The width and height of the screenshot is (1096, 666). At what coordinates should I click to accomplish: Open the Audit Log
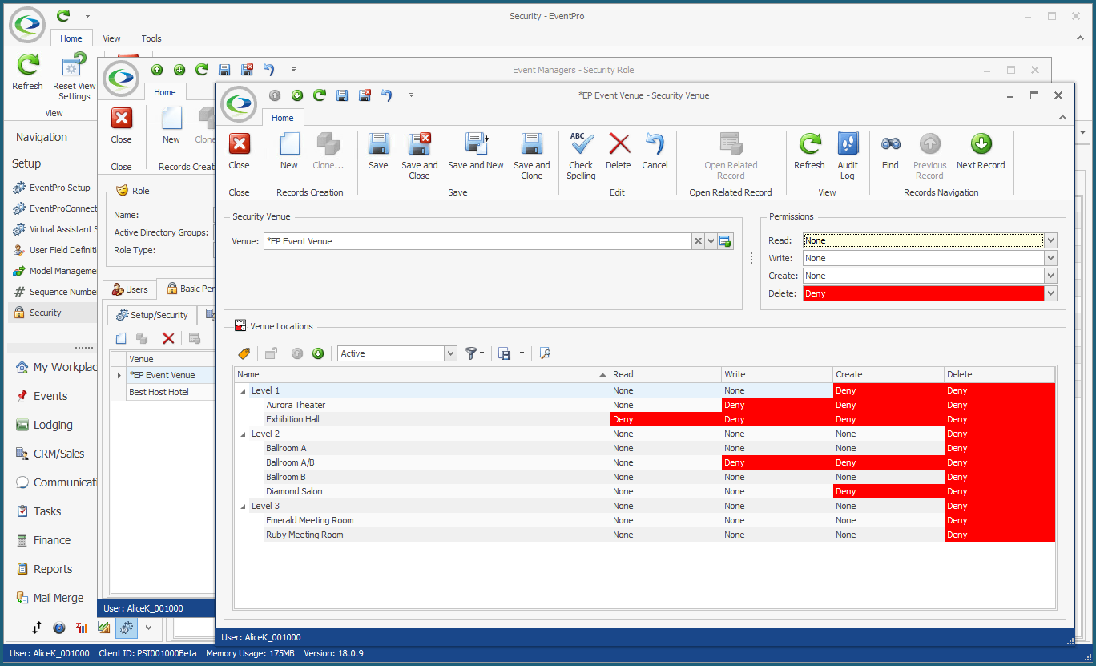[848, 155]
